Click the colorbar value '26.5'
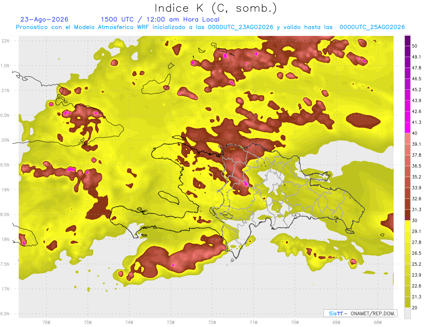This screenshot has height=327, width=424. coord(416,253)
